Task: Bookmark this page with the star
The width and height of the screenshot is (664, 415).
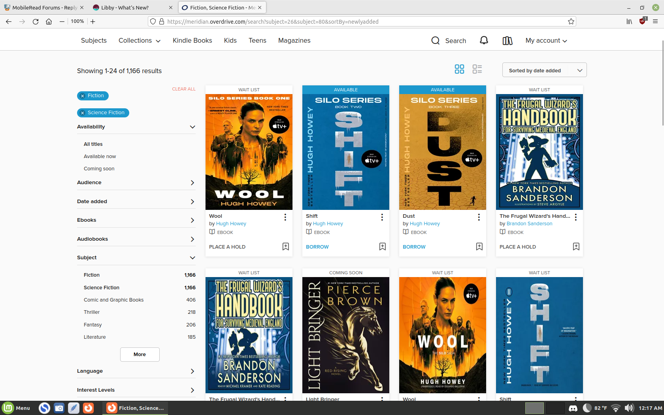Action: 571,22
